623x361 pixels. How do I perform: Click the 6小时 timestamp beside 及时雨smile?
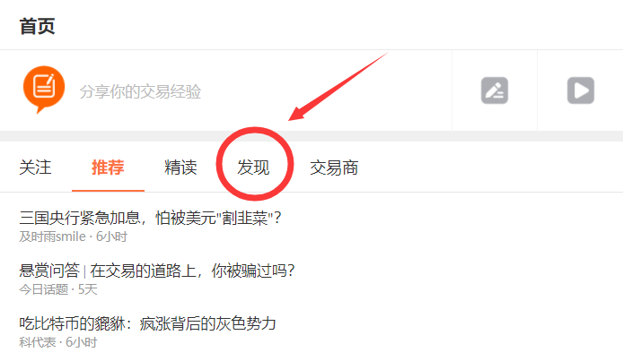(111, 236)
